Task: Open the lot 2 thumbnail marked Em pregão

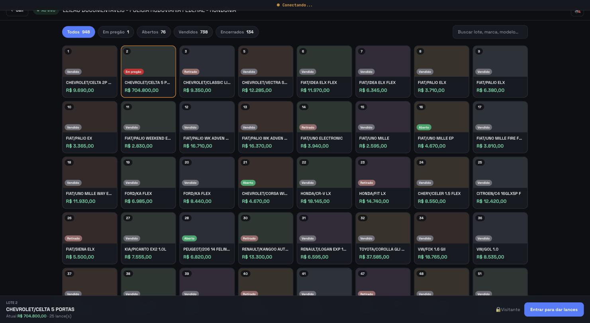Action: (x=148, y=61)
